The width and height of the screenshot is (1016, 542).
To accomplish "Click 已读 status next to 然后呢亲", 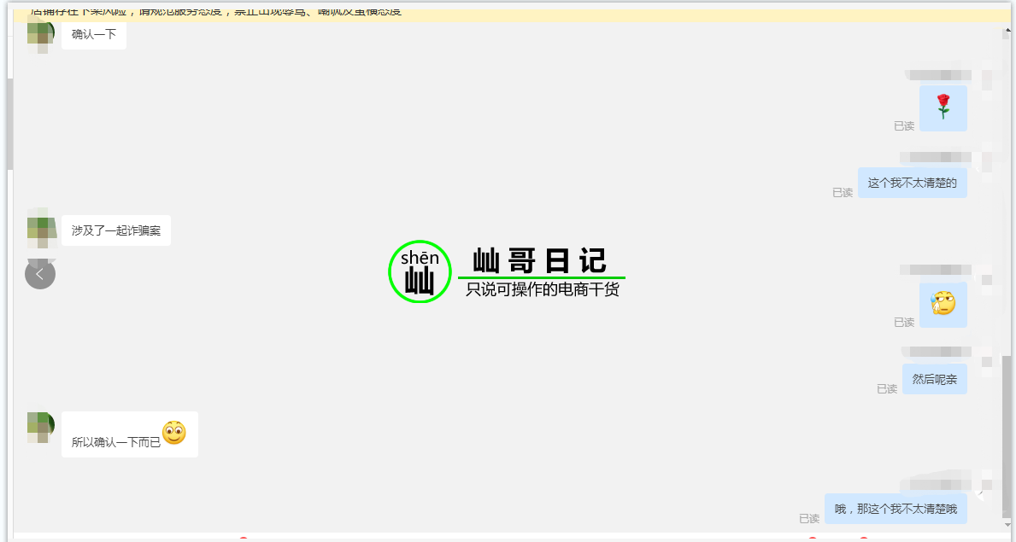I will click(887, 388).
